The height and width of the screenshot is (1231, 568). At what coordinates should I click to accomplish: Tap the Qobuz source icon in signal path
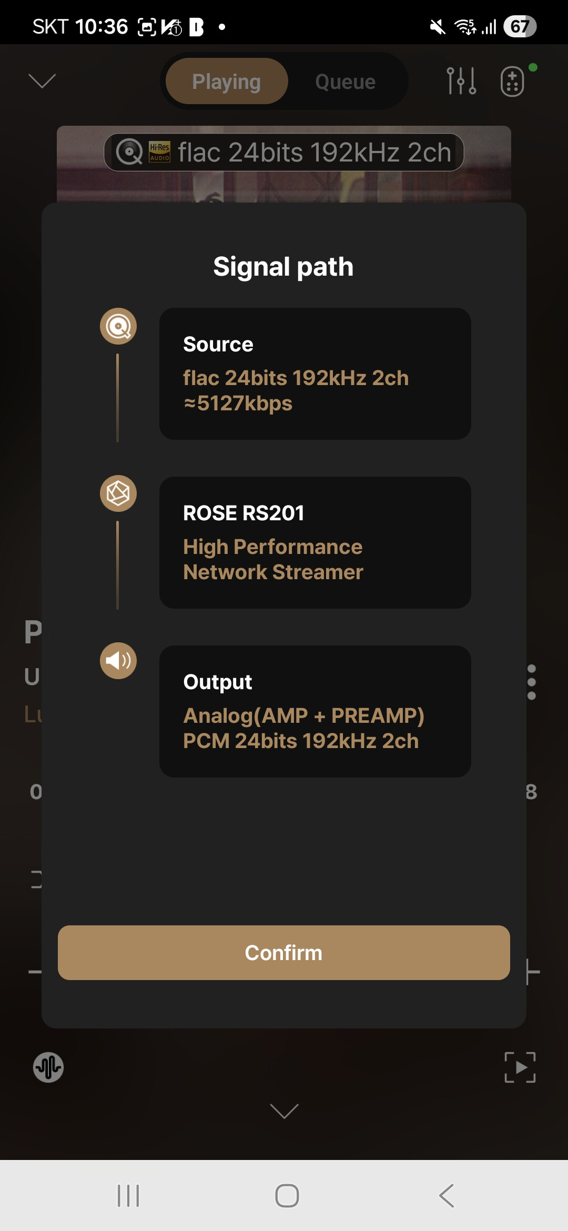point(118,326)
